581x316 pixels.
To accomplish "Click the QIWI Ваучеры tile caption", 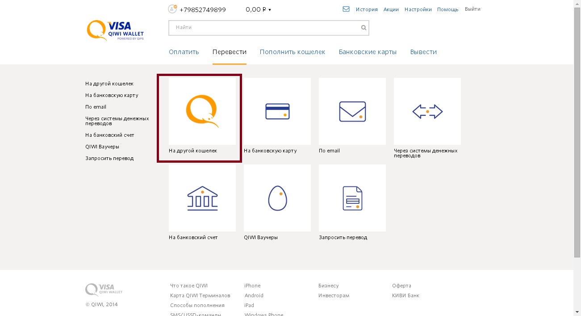I will (261, 237).
